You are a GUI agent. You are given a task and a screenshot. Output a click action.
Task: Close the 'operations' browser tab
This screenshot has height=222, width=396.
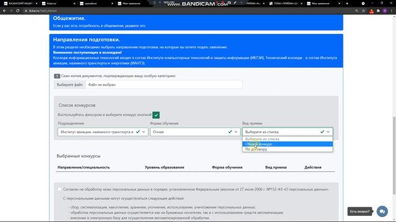click(112, 4)
